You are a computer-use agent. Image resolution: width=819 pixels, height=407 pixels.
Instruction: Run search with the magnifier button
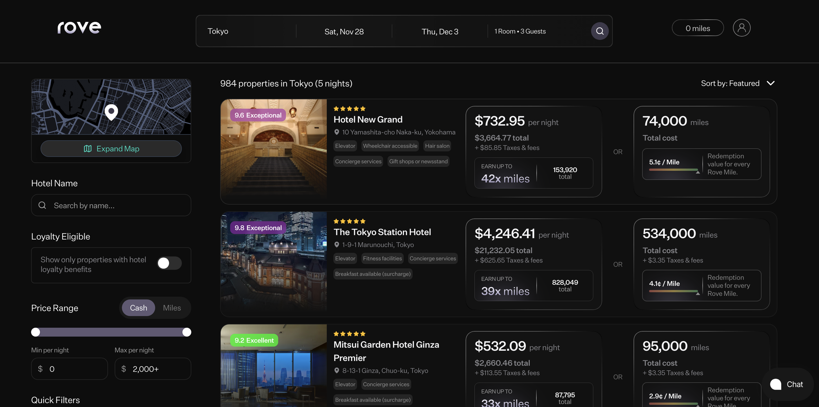click(600, 31)
